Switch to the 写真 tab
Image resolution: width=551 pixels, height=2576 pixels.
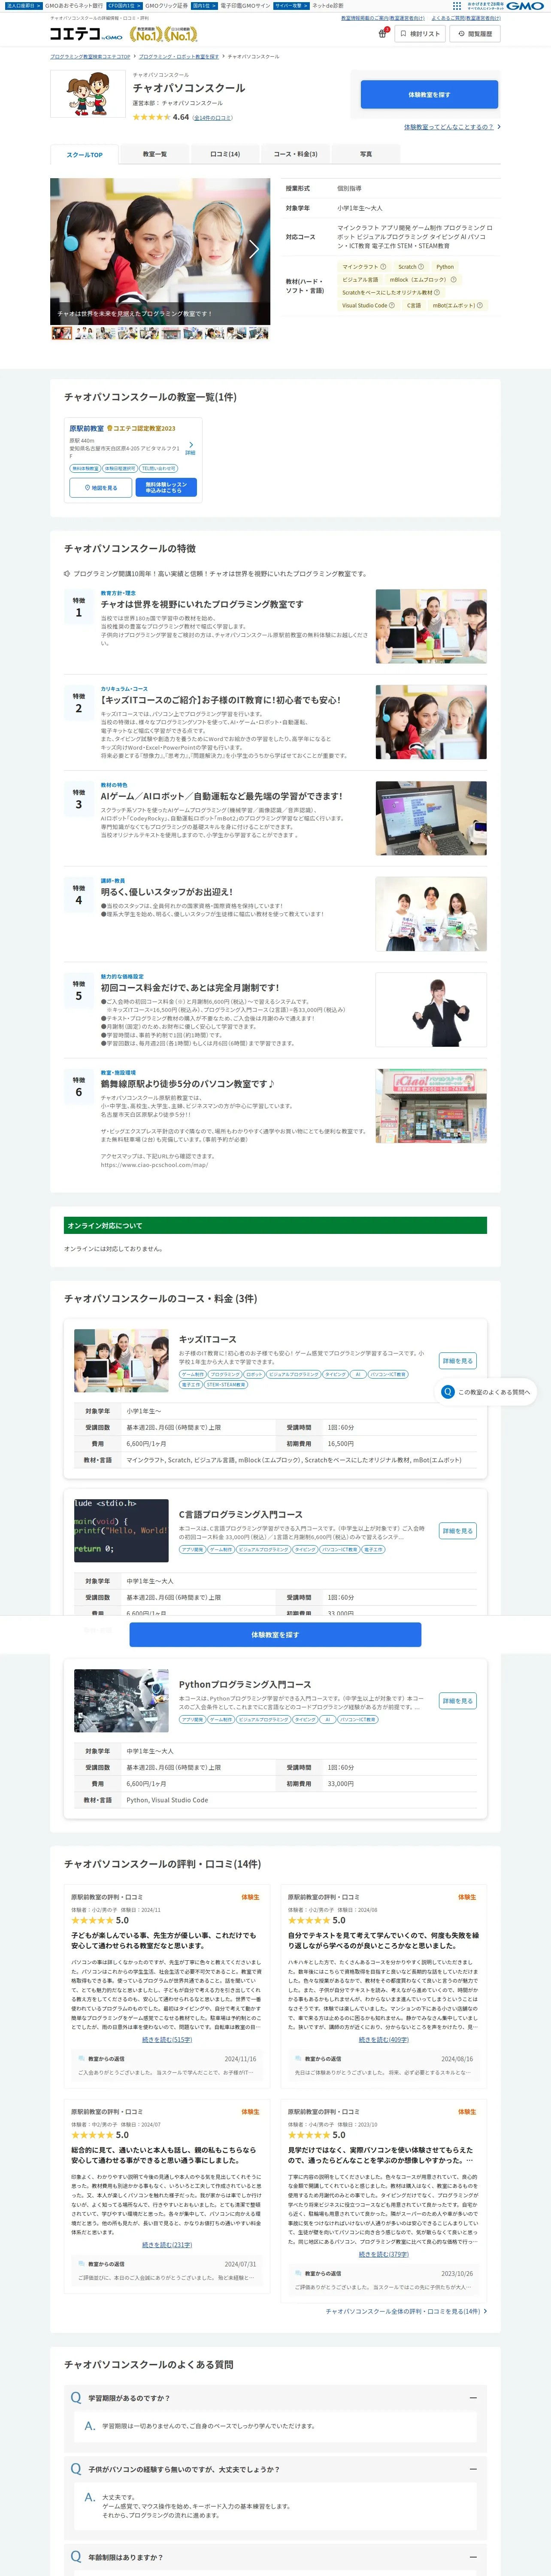coord(366,154)
